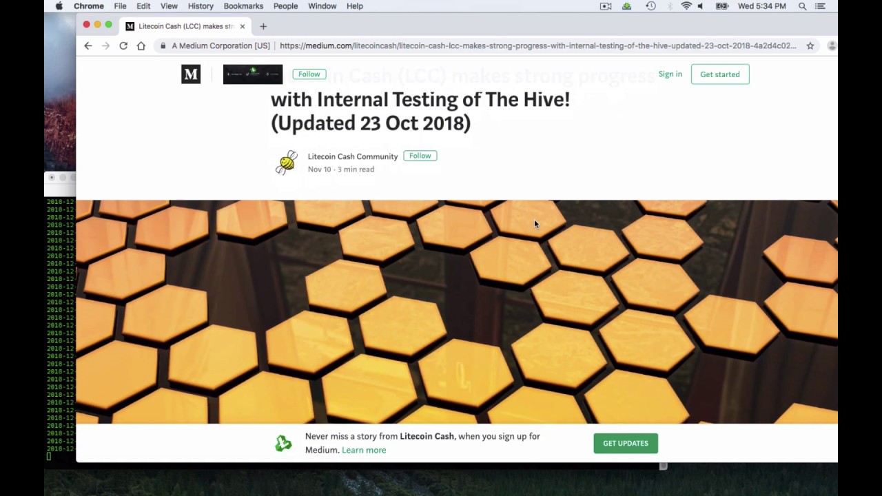Viewport: 882px width, 496px height.
Task: Follow the publication via header Follow button
Action: pyautogui.click(x=309, y=74)
